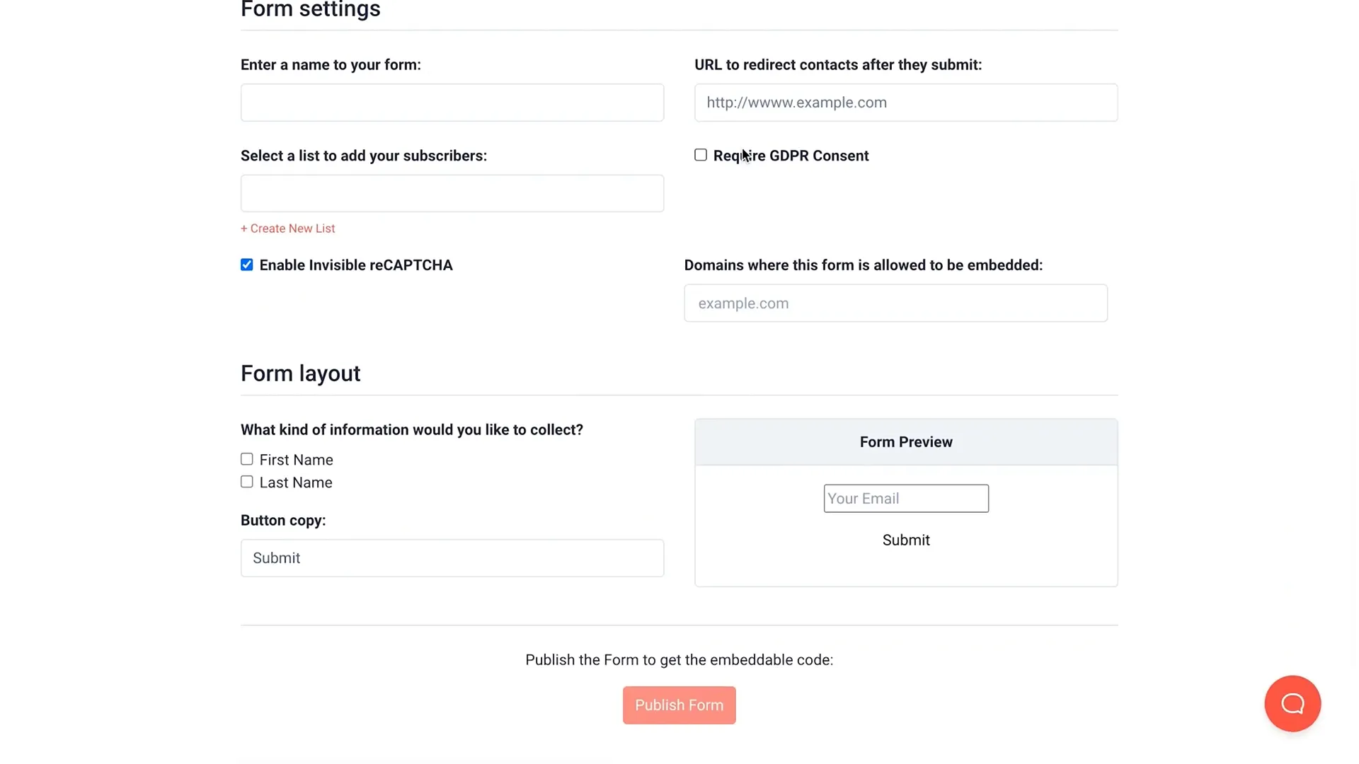This screenshot has height=764, width=1359.
Task: Focus the redirect URL input field
Action: 906,103
